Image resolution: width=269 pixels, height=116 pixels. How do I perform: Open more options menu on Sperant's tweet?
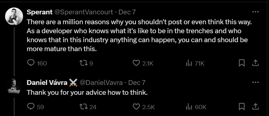[x=256, y=12]
